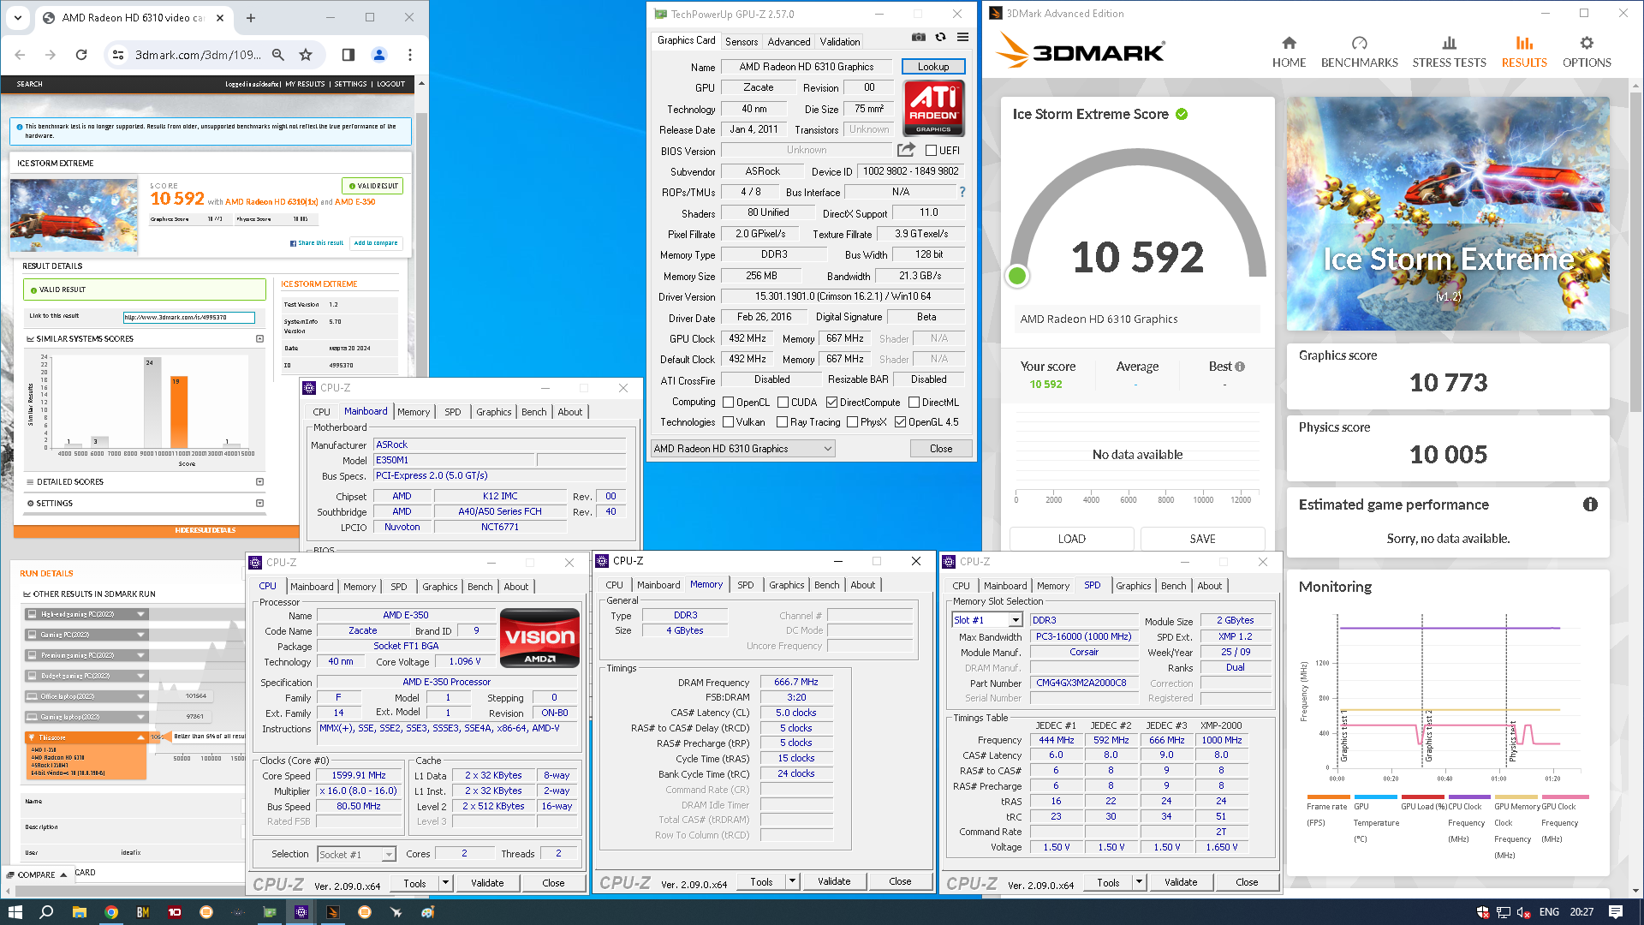Image resolution: width=1644 pixels, height=925 pixels.
Task: Click the SAVE button in 3DMark
Action: [1202, 539]
